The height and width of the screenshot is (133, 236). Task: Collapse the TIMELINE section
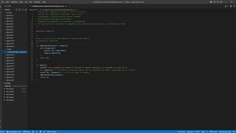[x=15, y=86]
